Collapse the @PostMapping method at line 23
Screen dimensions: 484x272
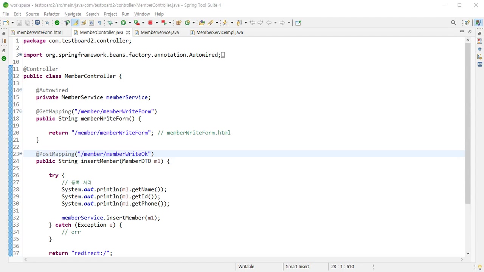(20, 154)
